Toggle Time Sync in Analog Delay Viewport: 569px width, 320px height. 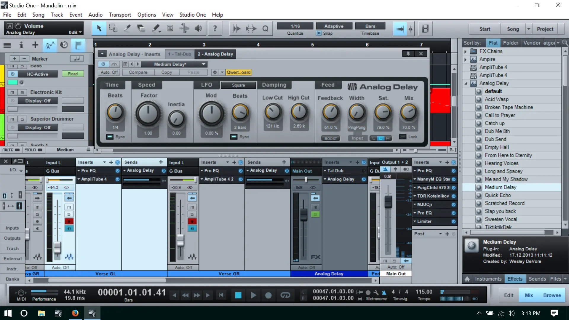pos(110,137)
